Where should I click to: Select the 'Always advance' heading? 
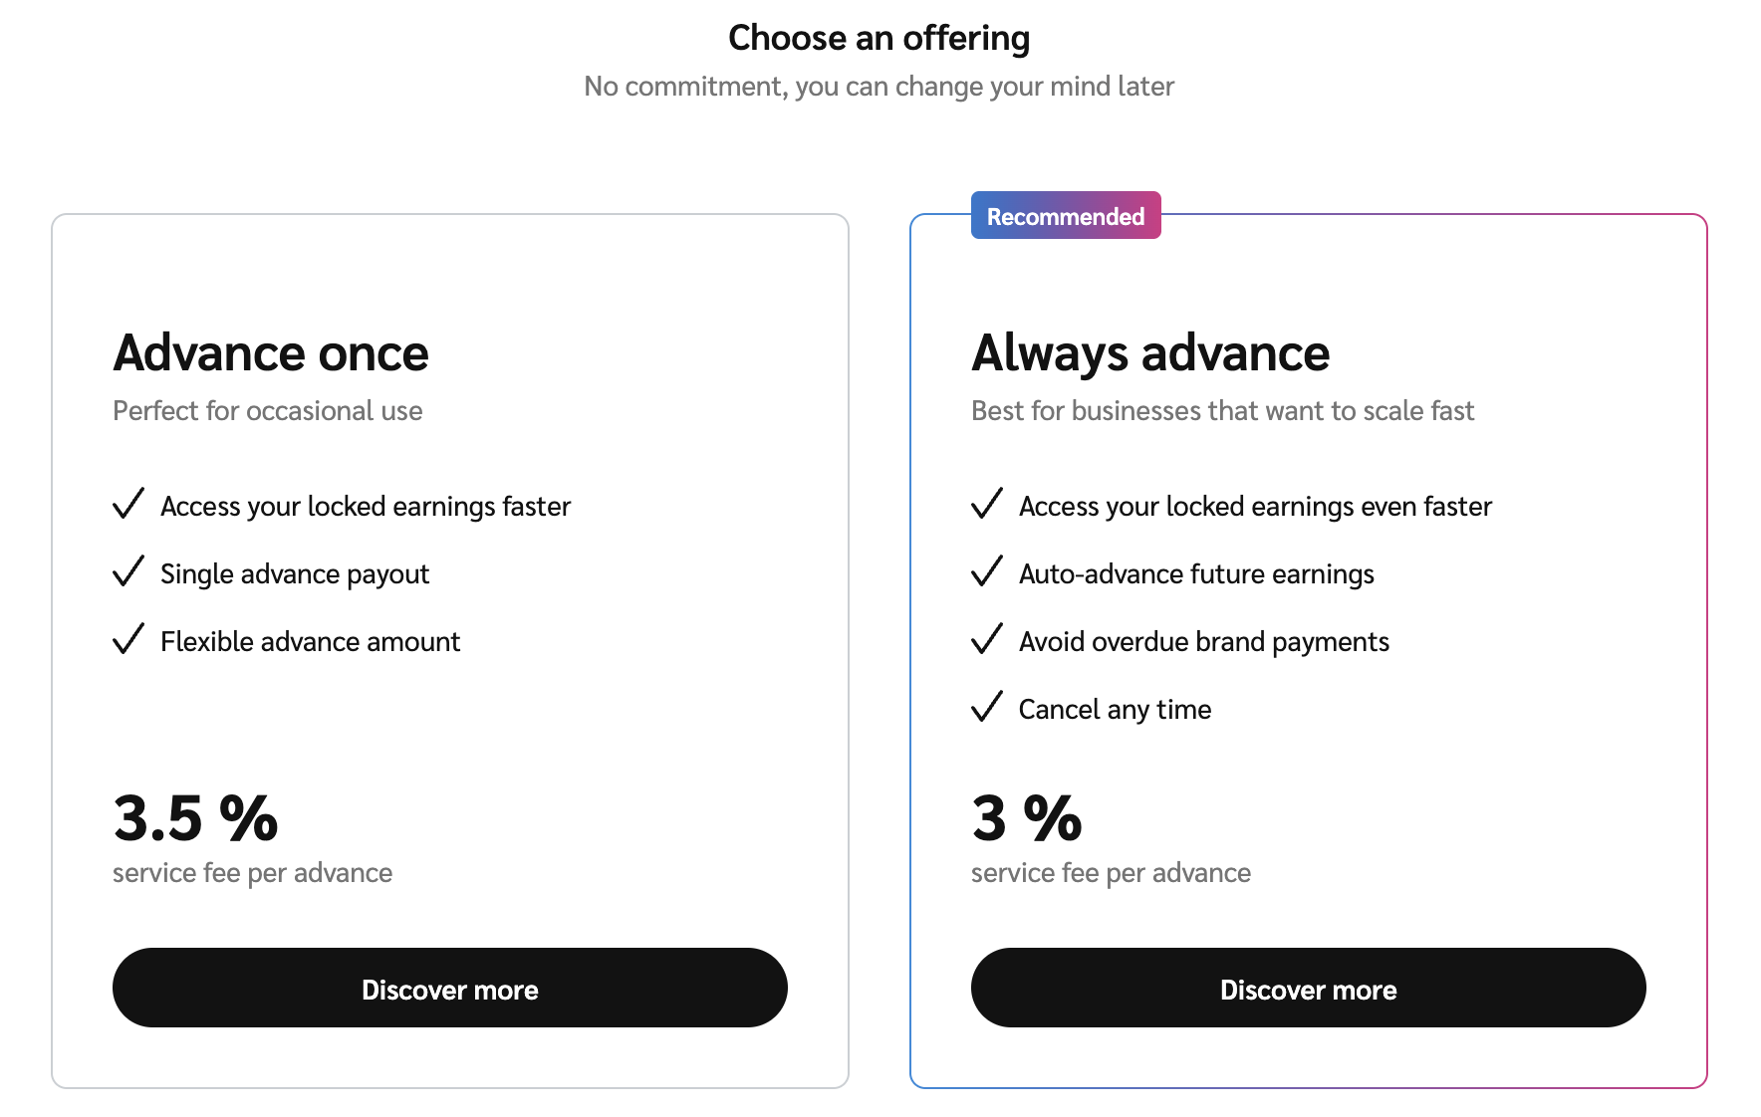pyautogui.click(x=1150, y=353)
